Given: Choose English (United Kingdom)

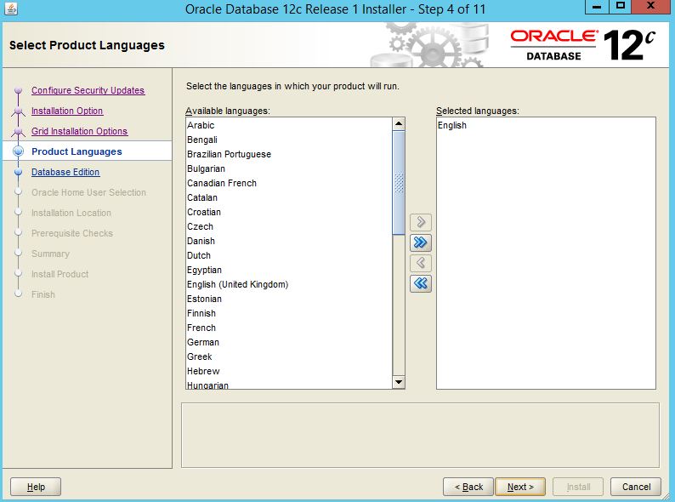Looking at the screenshot, I should click(x=289, y=284).
